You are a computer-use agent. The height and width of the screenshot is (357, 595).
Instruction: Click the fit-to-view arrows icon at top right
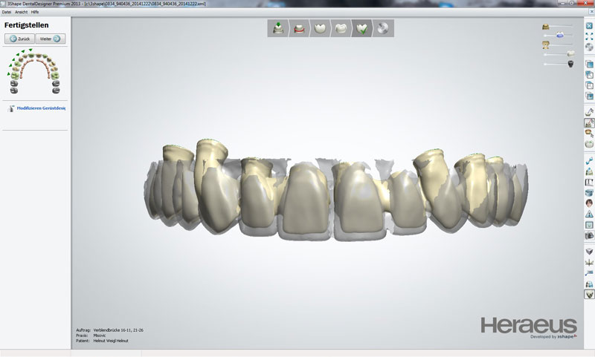[589, 36]
